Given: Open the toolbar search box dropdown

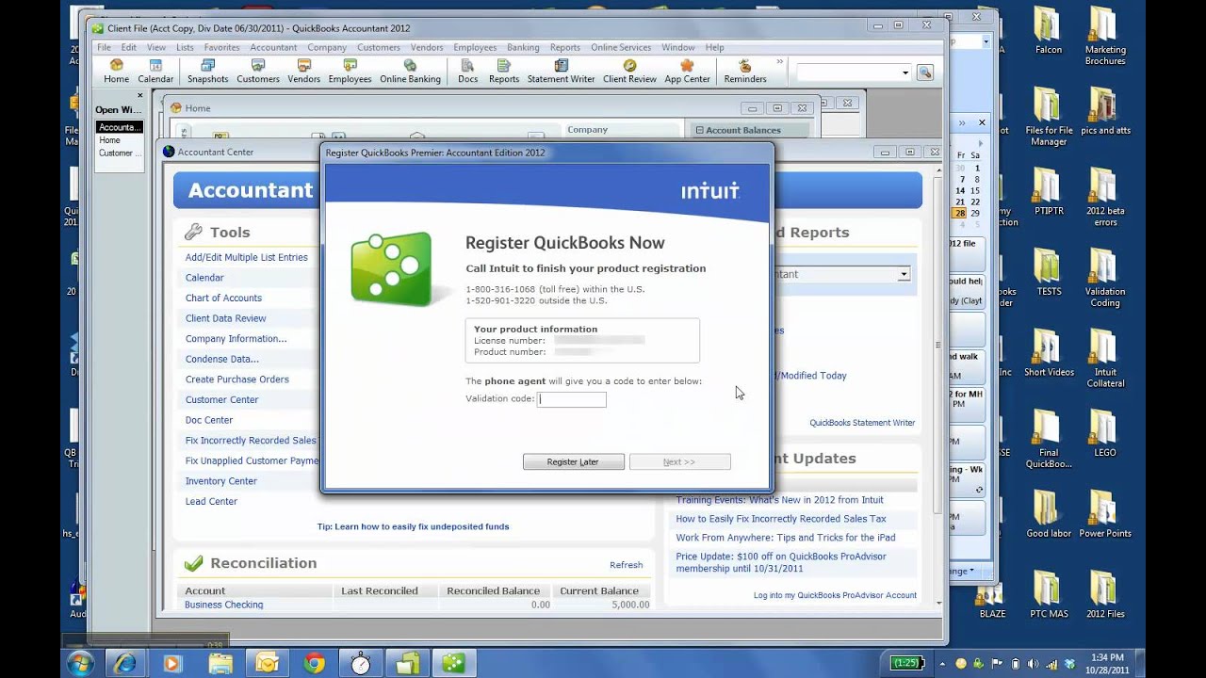Looking at the screenshot, I should 905,73.
